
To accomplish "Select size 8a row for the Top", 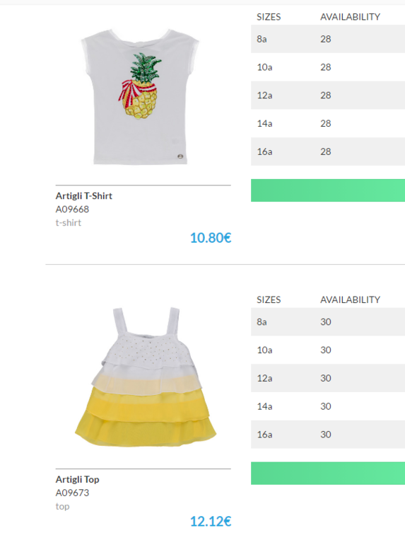I will click(328, 322).
